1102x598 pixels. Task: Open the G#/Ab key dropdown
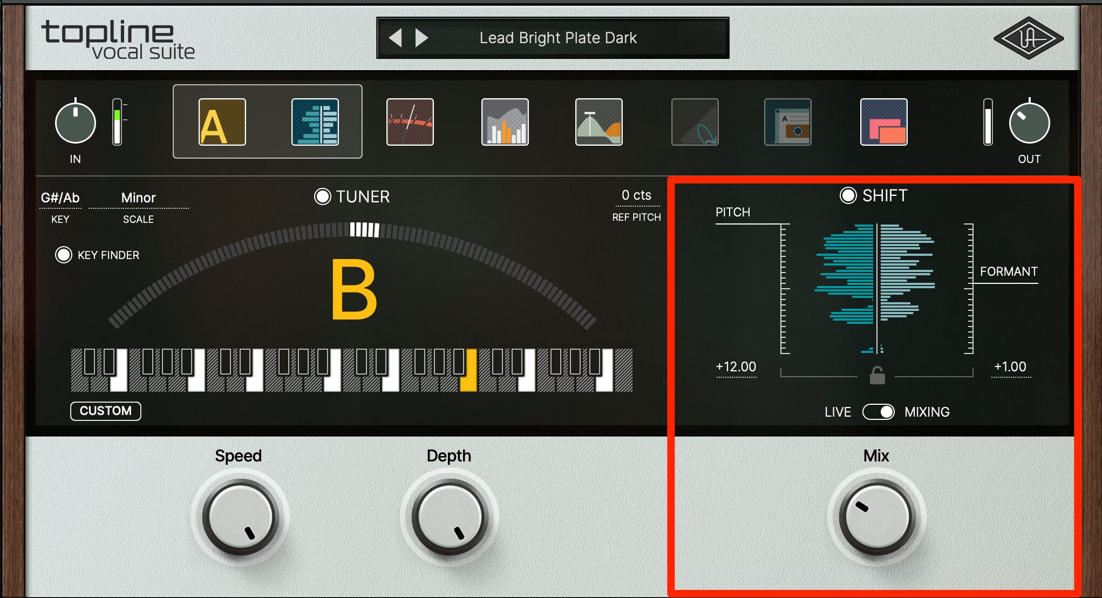click(x=60, y=198)
